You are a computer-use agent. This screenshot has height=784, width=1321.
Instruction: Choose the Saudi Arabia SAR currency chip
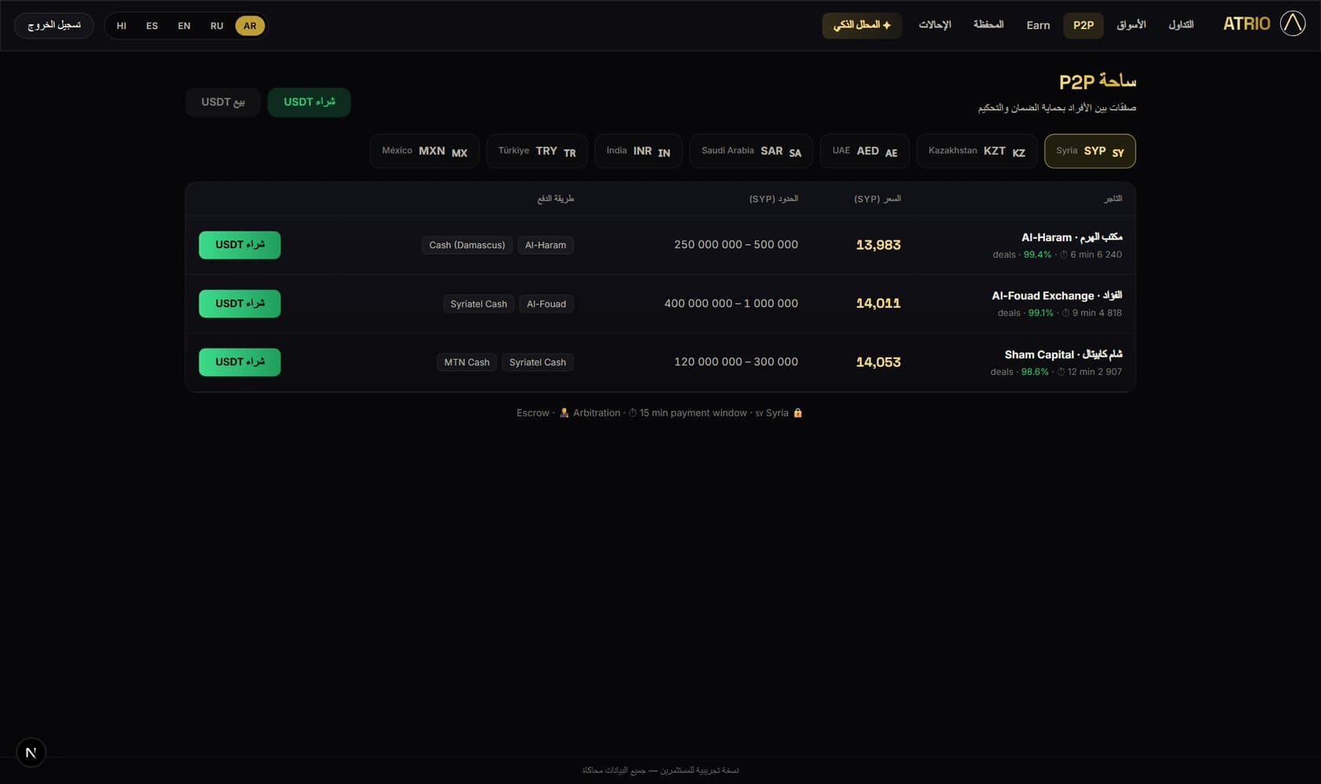click(x=752, y=151)
